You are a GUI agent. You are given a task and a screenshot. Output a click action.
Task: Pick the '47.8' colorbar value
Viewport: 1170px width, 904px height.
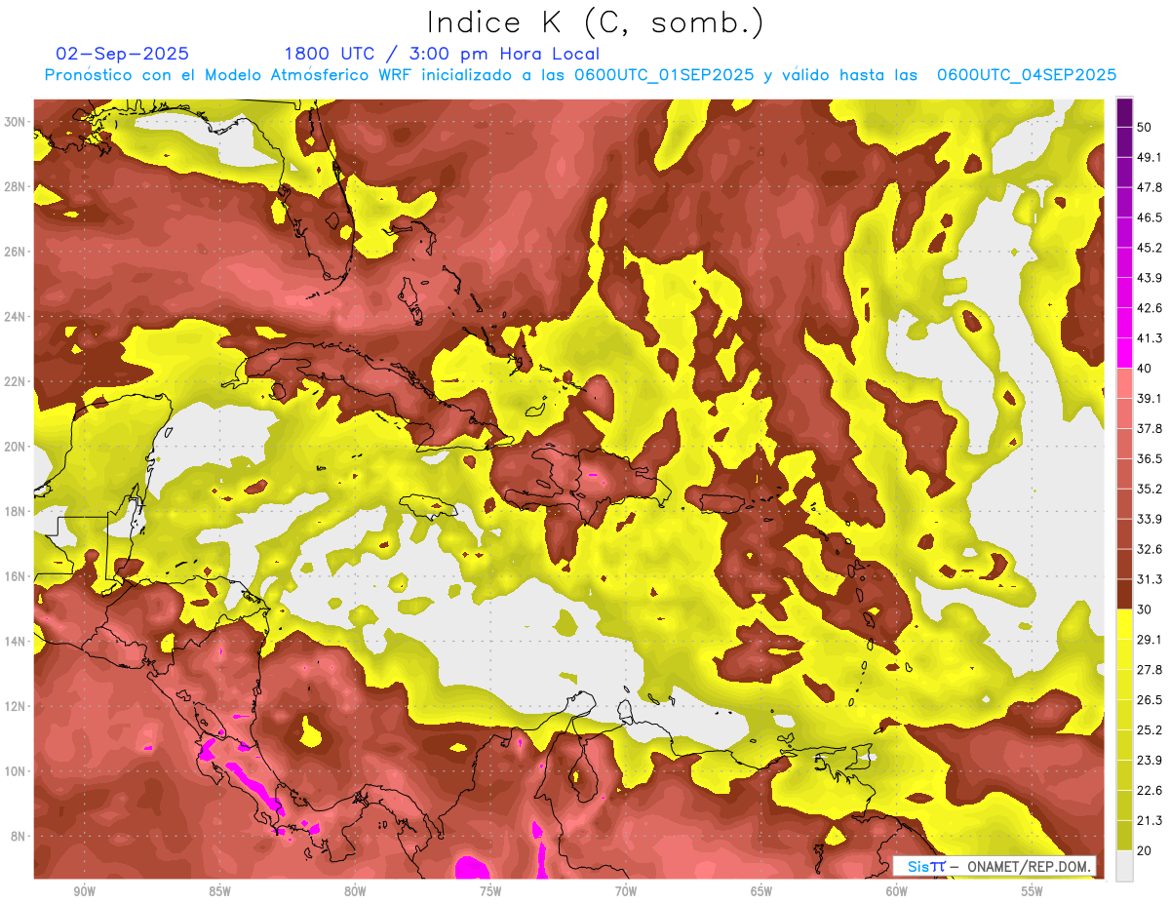tap(1150, 187)
